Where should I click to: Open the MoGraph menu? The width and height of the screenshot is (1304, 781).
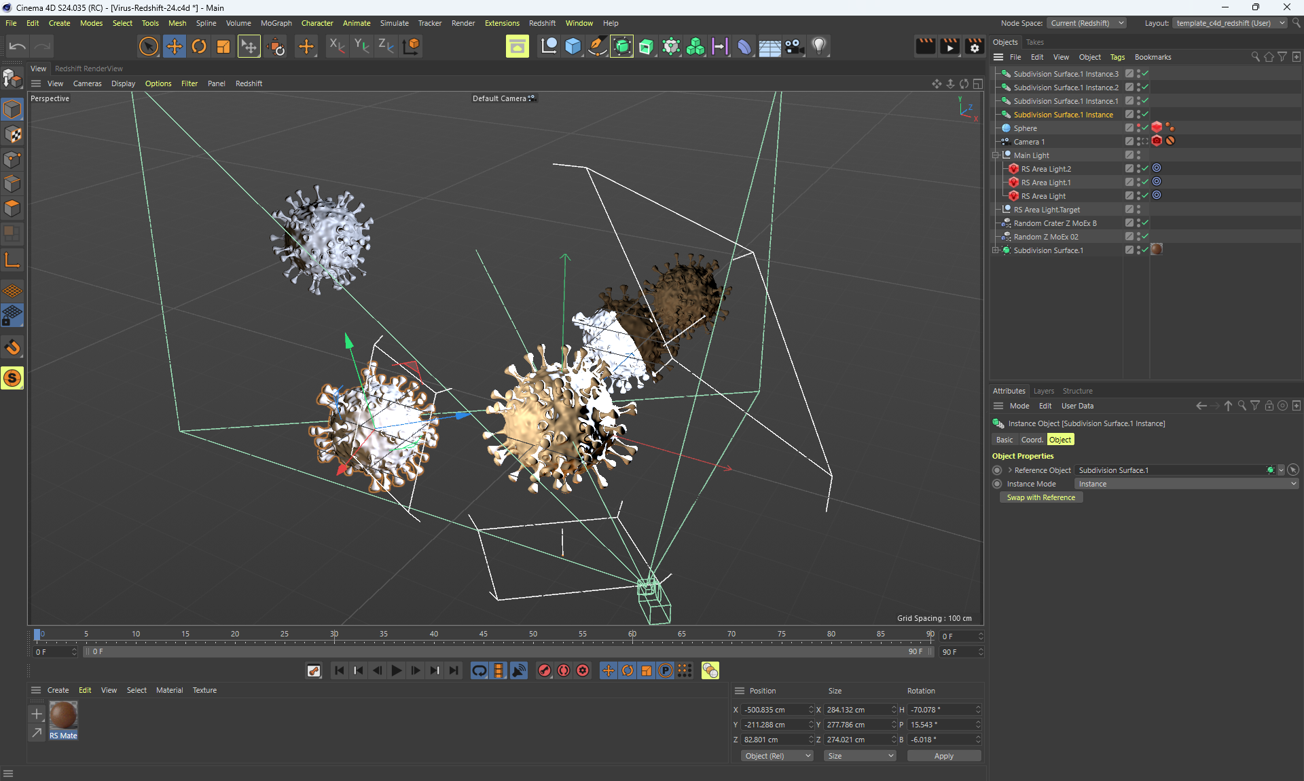pyautogui.click(x=276, y=23)
